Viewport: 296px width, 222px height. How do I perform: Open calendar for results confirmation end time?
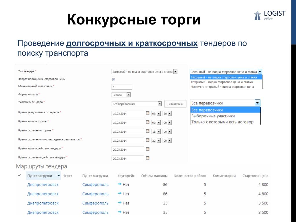[x=147, y=140]
